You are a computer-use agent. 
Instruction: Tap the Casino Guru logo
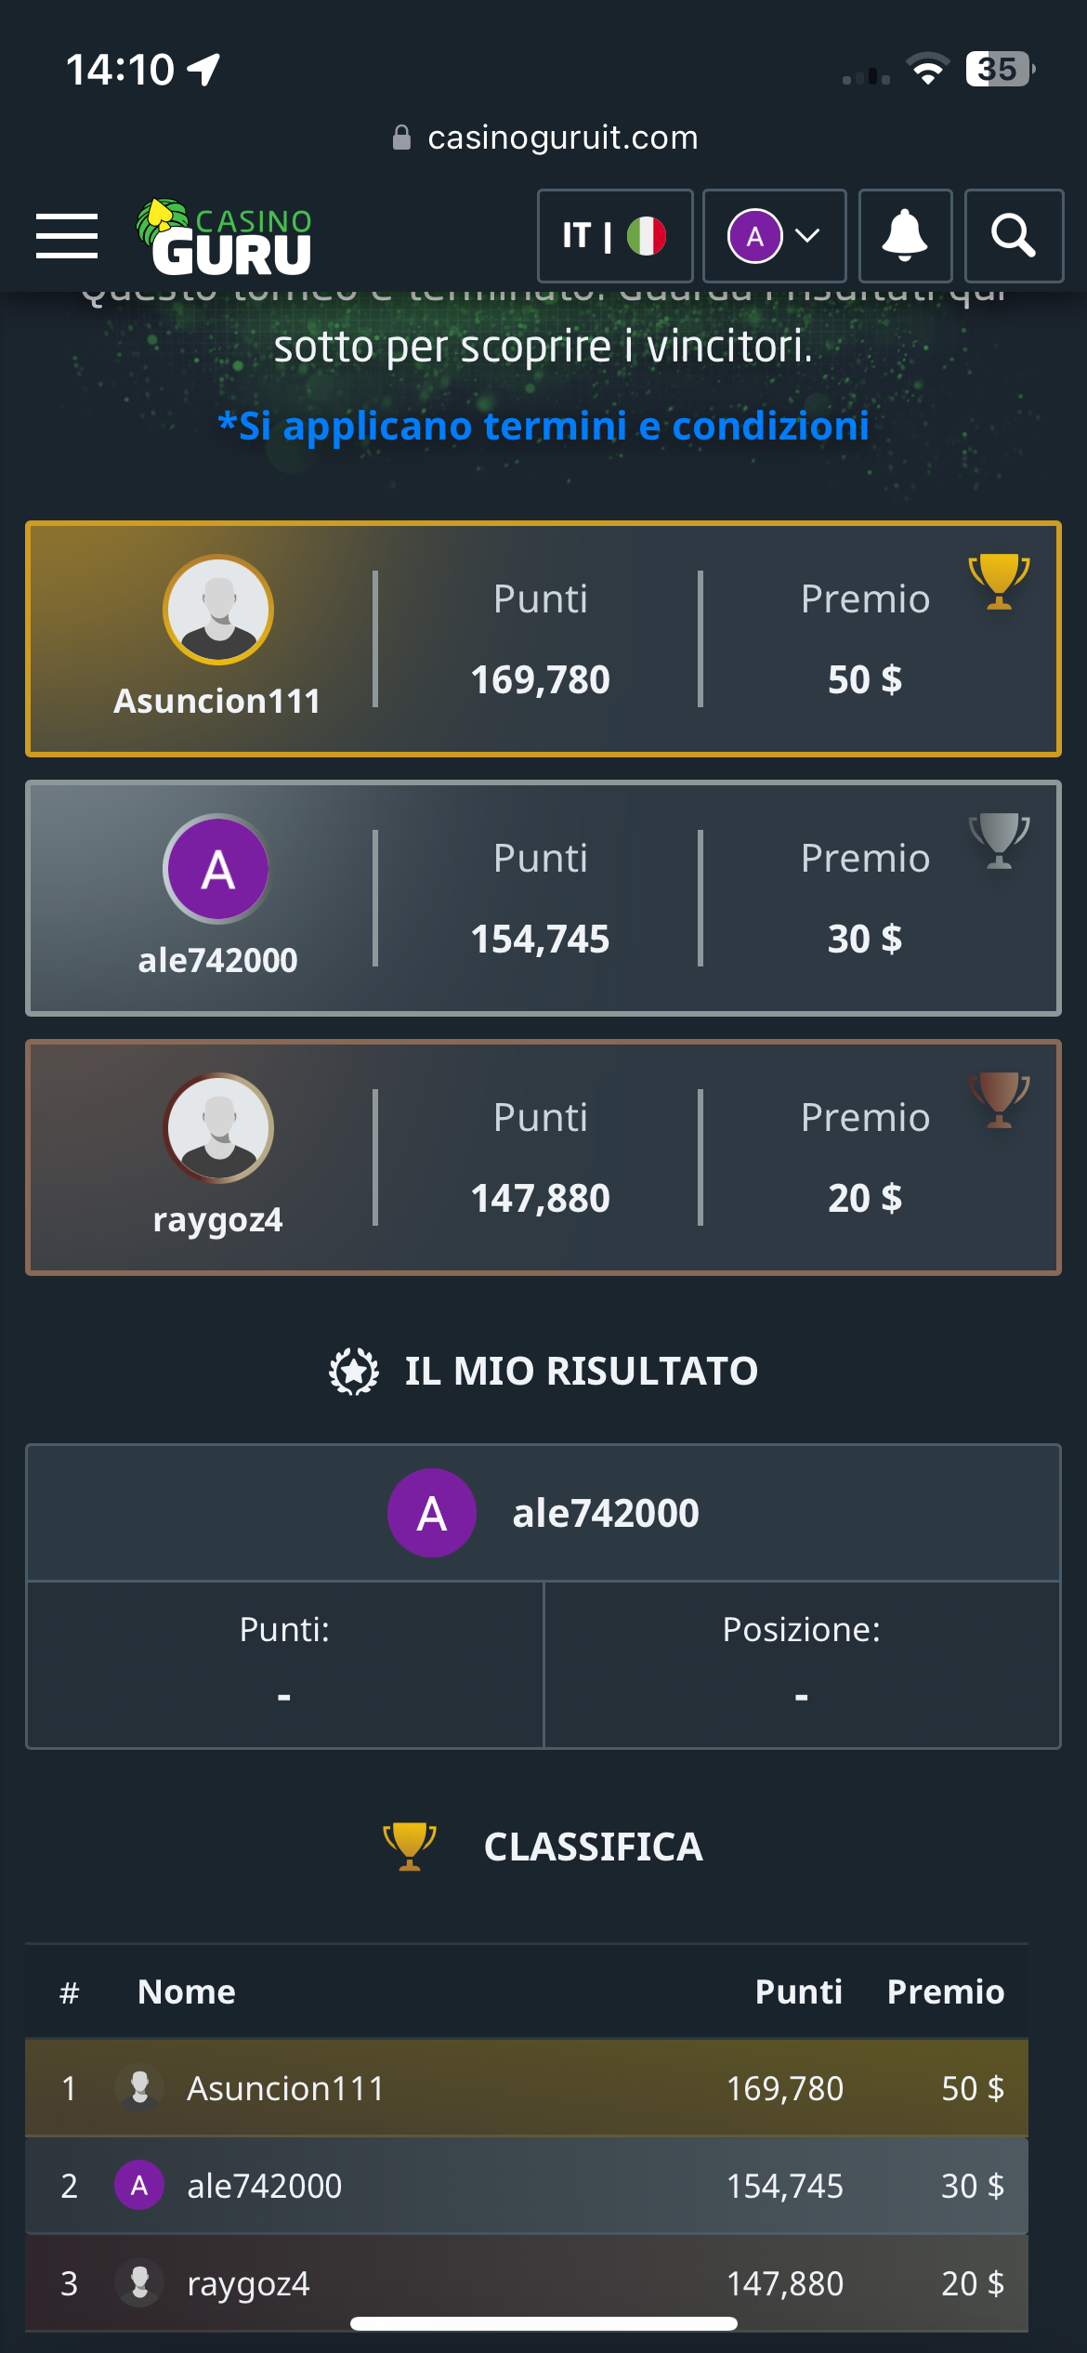226,238
